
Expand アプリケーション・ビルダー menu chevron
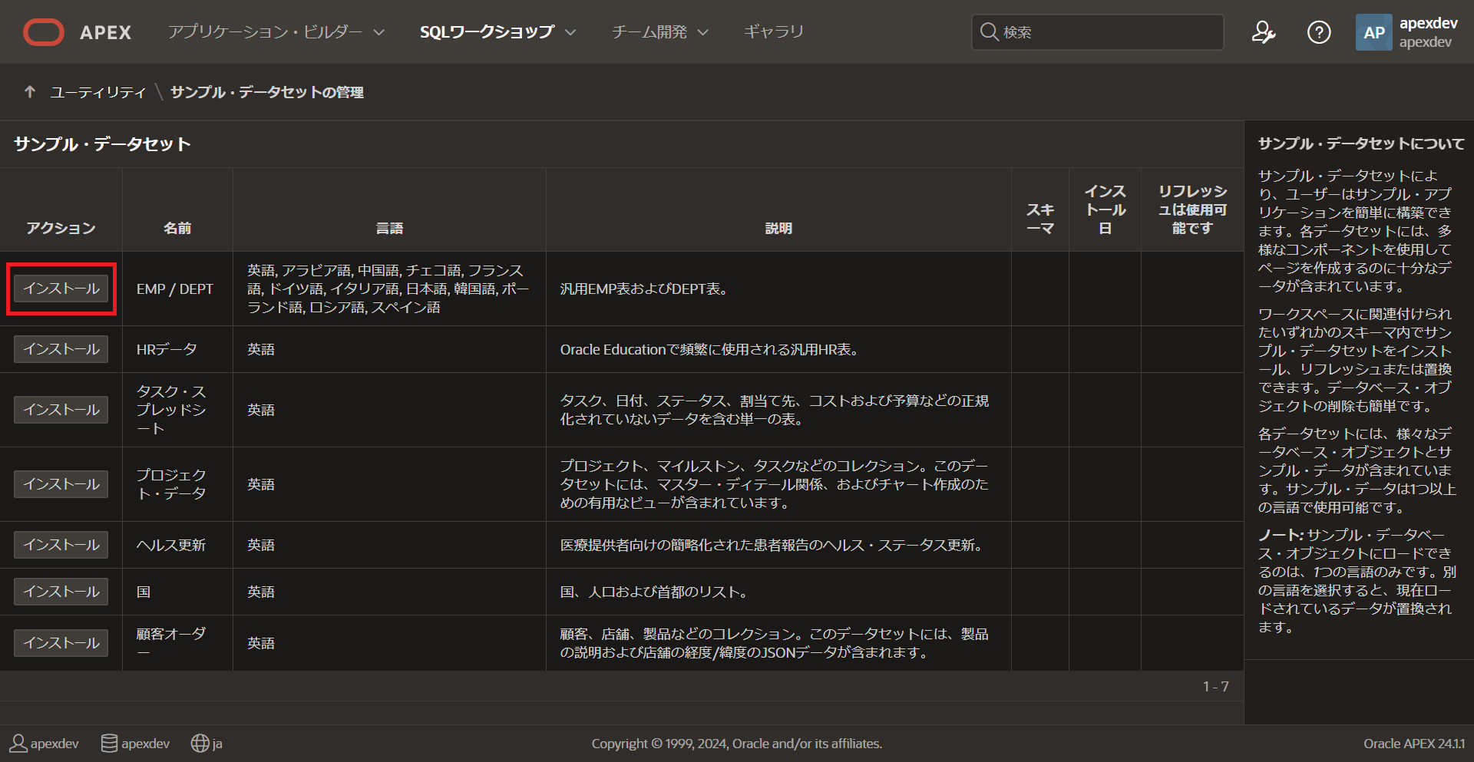click(x=378, y=32)
